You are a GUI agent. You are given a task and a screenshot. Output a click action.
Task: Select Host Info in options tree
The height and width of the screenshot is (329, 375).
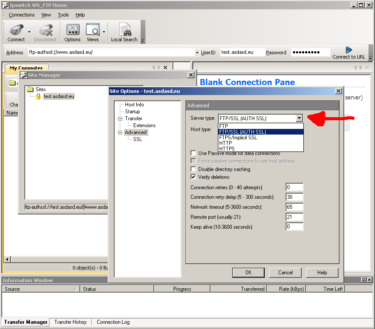[135, 105]
